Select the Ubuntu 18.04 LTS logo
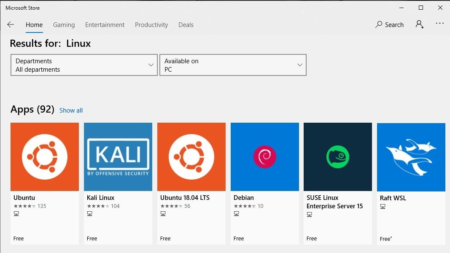Screen dimensions: 450x253 coord(191,157)
